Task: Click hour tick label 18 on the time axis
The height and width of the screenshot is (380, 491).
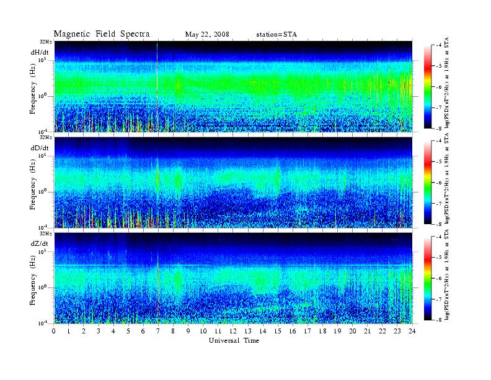Action: pos(322,331)
